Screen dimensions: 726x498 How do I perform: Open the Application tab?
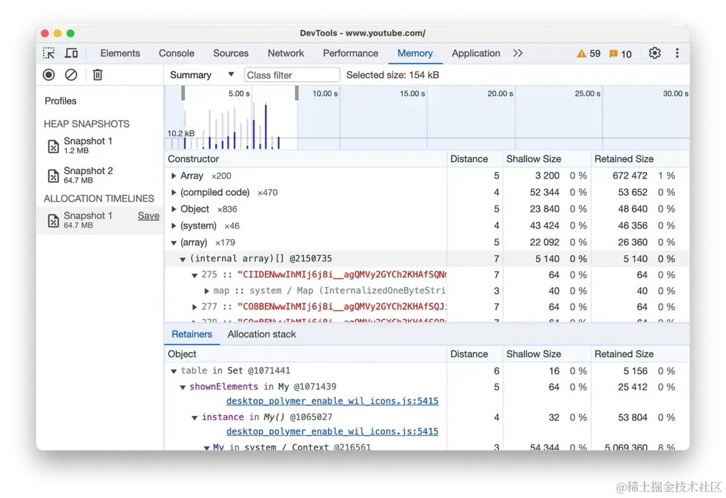(x=475, y=54)
